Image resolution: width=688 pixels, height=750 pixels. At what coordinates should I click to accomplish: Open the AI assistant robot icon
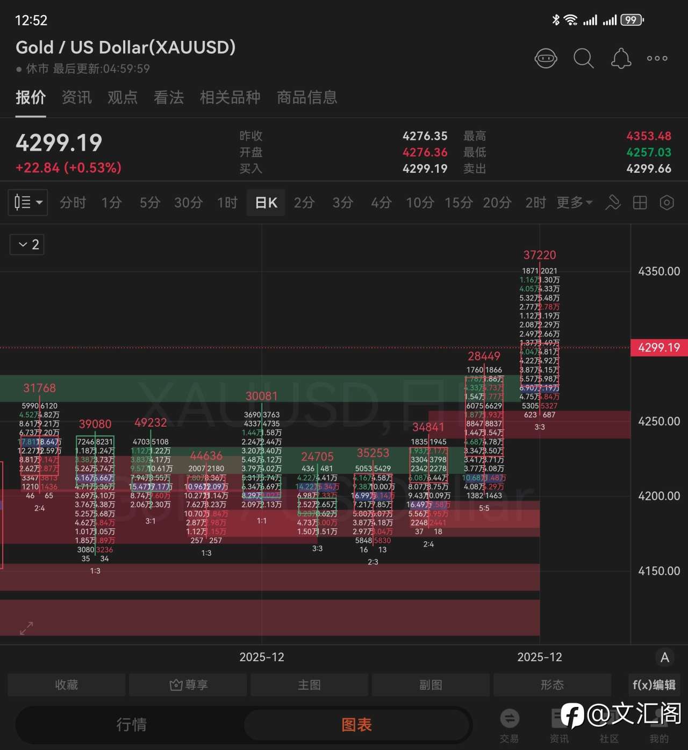[x=546, y=58]
